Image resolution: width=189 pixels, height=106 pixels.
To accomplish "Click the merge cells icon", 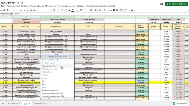I will coord(84,10).
